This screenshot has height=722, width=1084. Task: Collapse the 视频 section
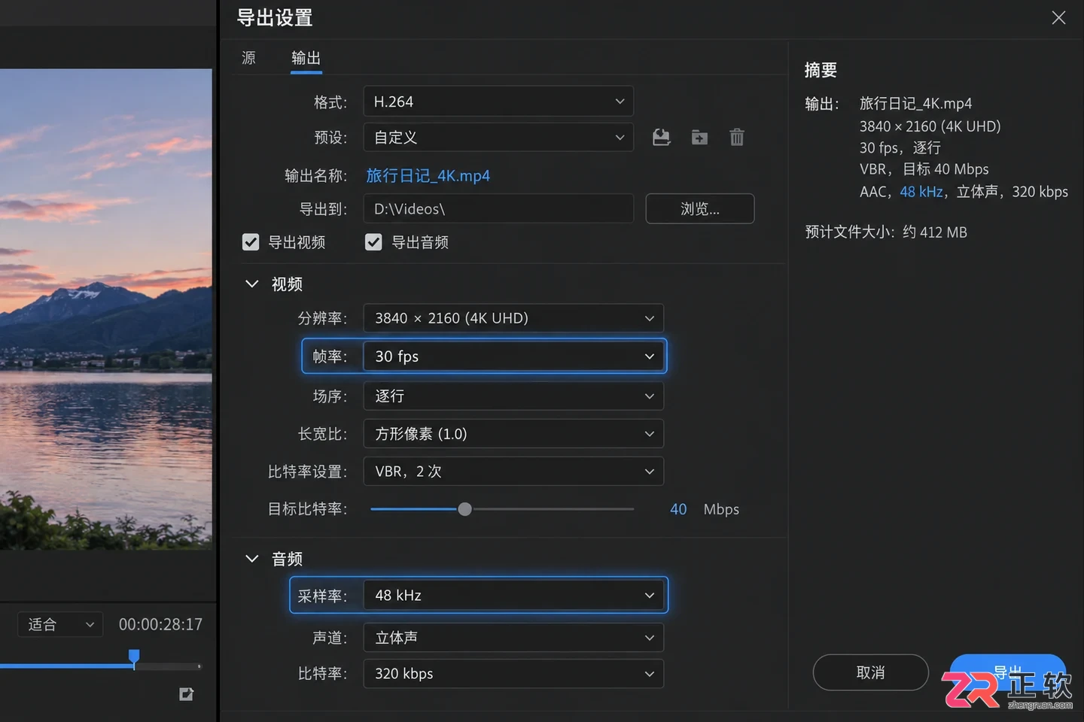coord(252,284)
